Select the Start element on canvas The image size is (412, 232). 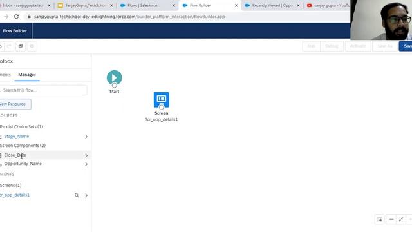pyautogui.click(x=115, y=77)
